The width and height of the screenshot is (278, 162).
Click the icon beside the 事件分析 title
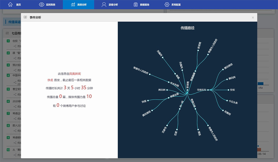coord(25,17)
